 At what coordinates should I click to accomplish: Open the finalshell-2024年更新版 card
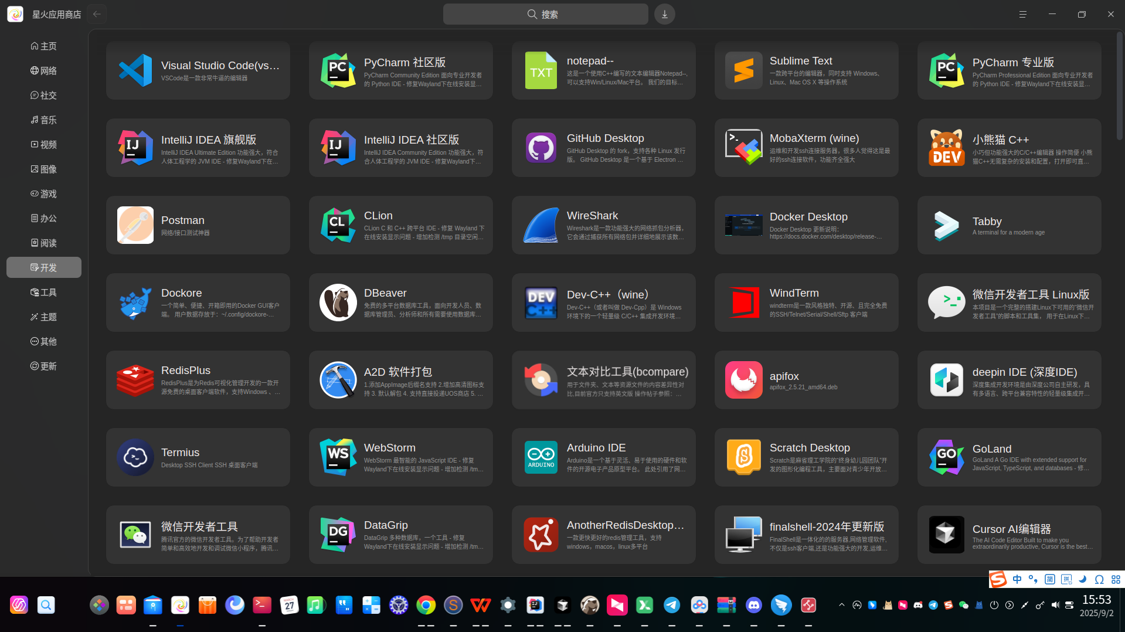click(806, 535)
